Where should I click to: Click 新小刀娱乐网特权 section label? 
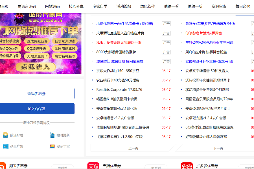click(36, 123)
